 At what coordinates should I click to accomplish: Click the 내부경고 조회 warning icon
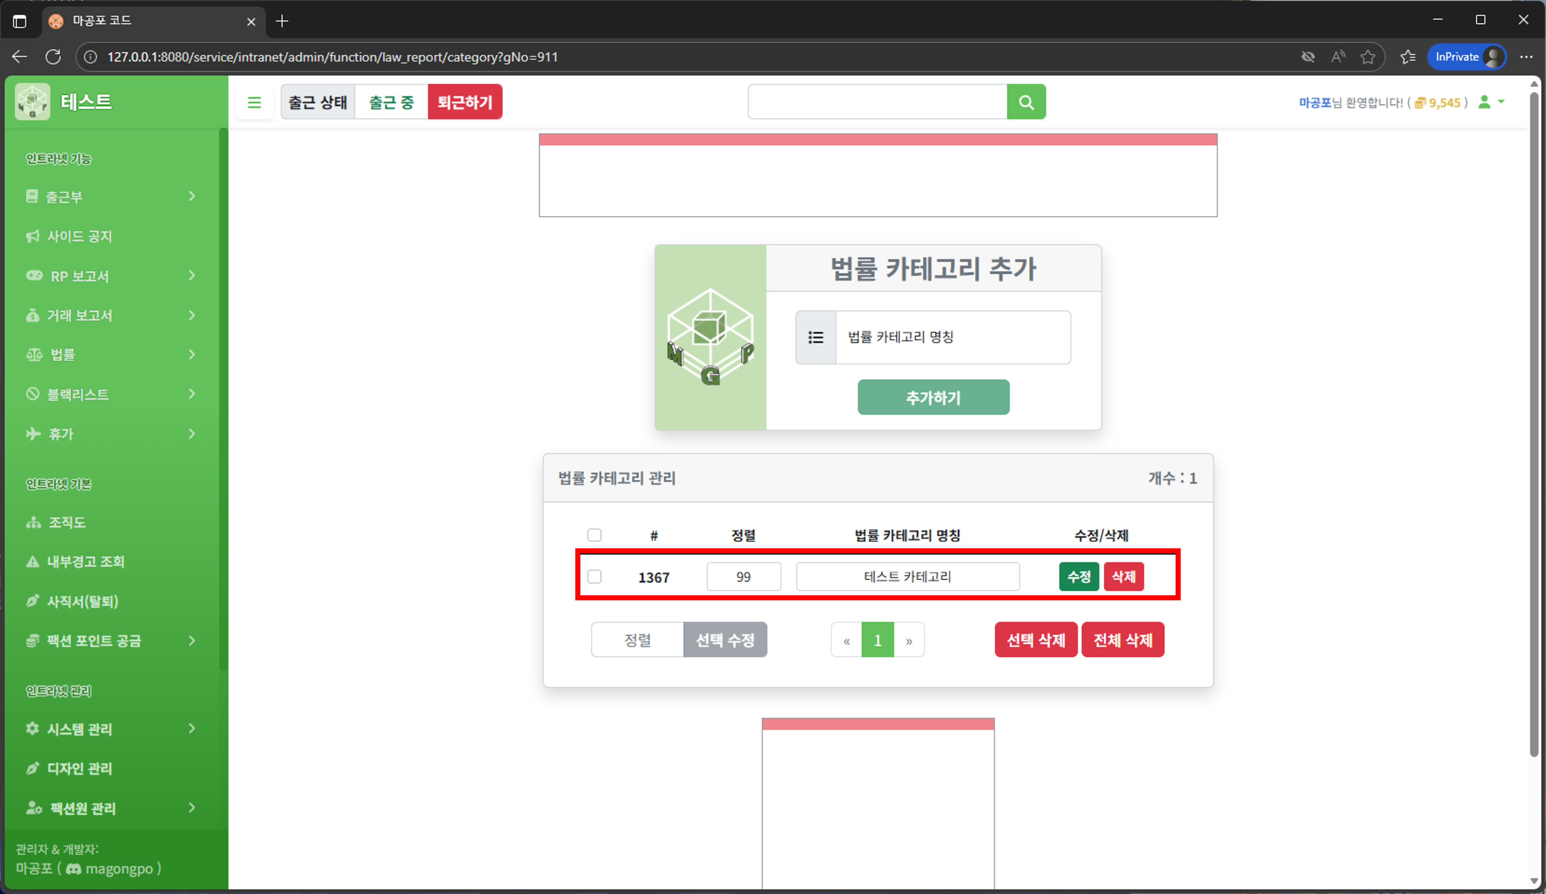tap(34, 562)
